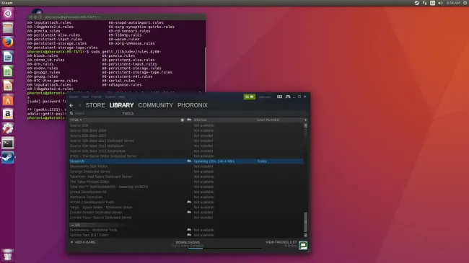
Task: Open the Help menu in Steam
Action: [x=121, y=97]
